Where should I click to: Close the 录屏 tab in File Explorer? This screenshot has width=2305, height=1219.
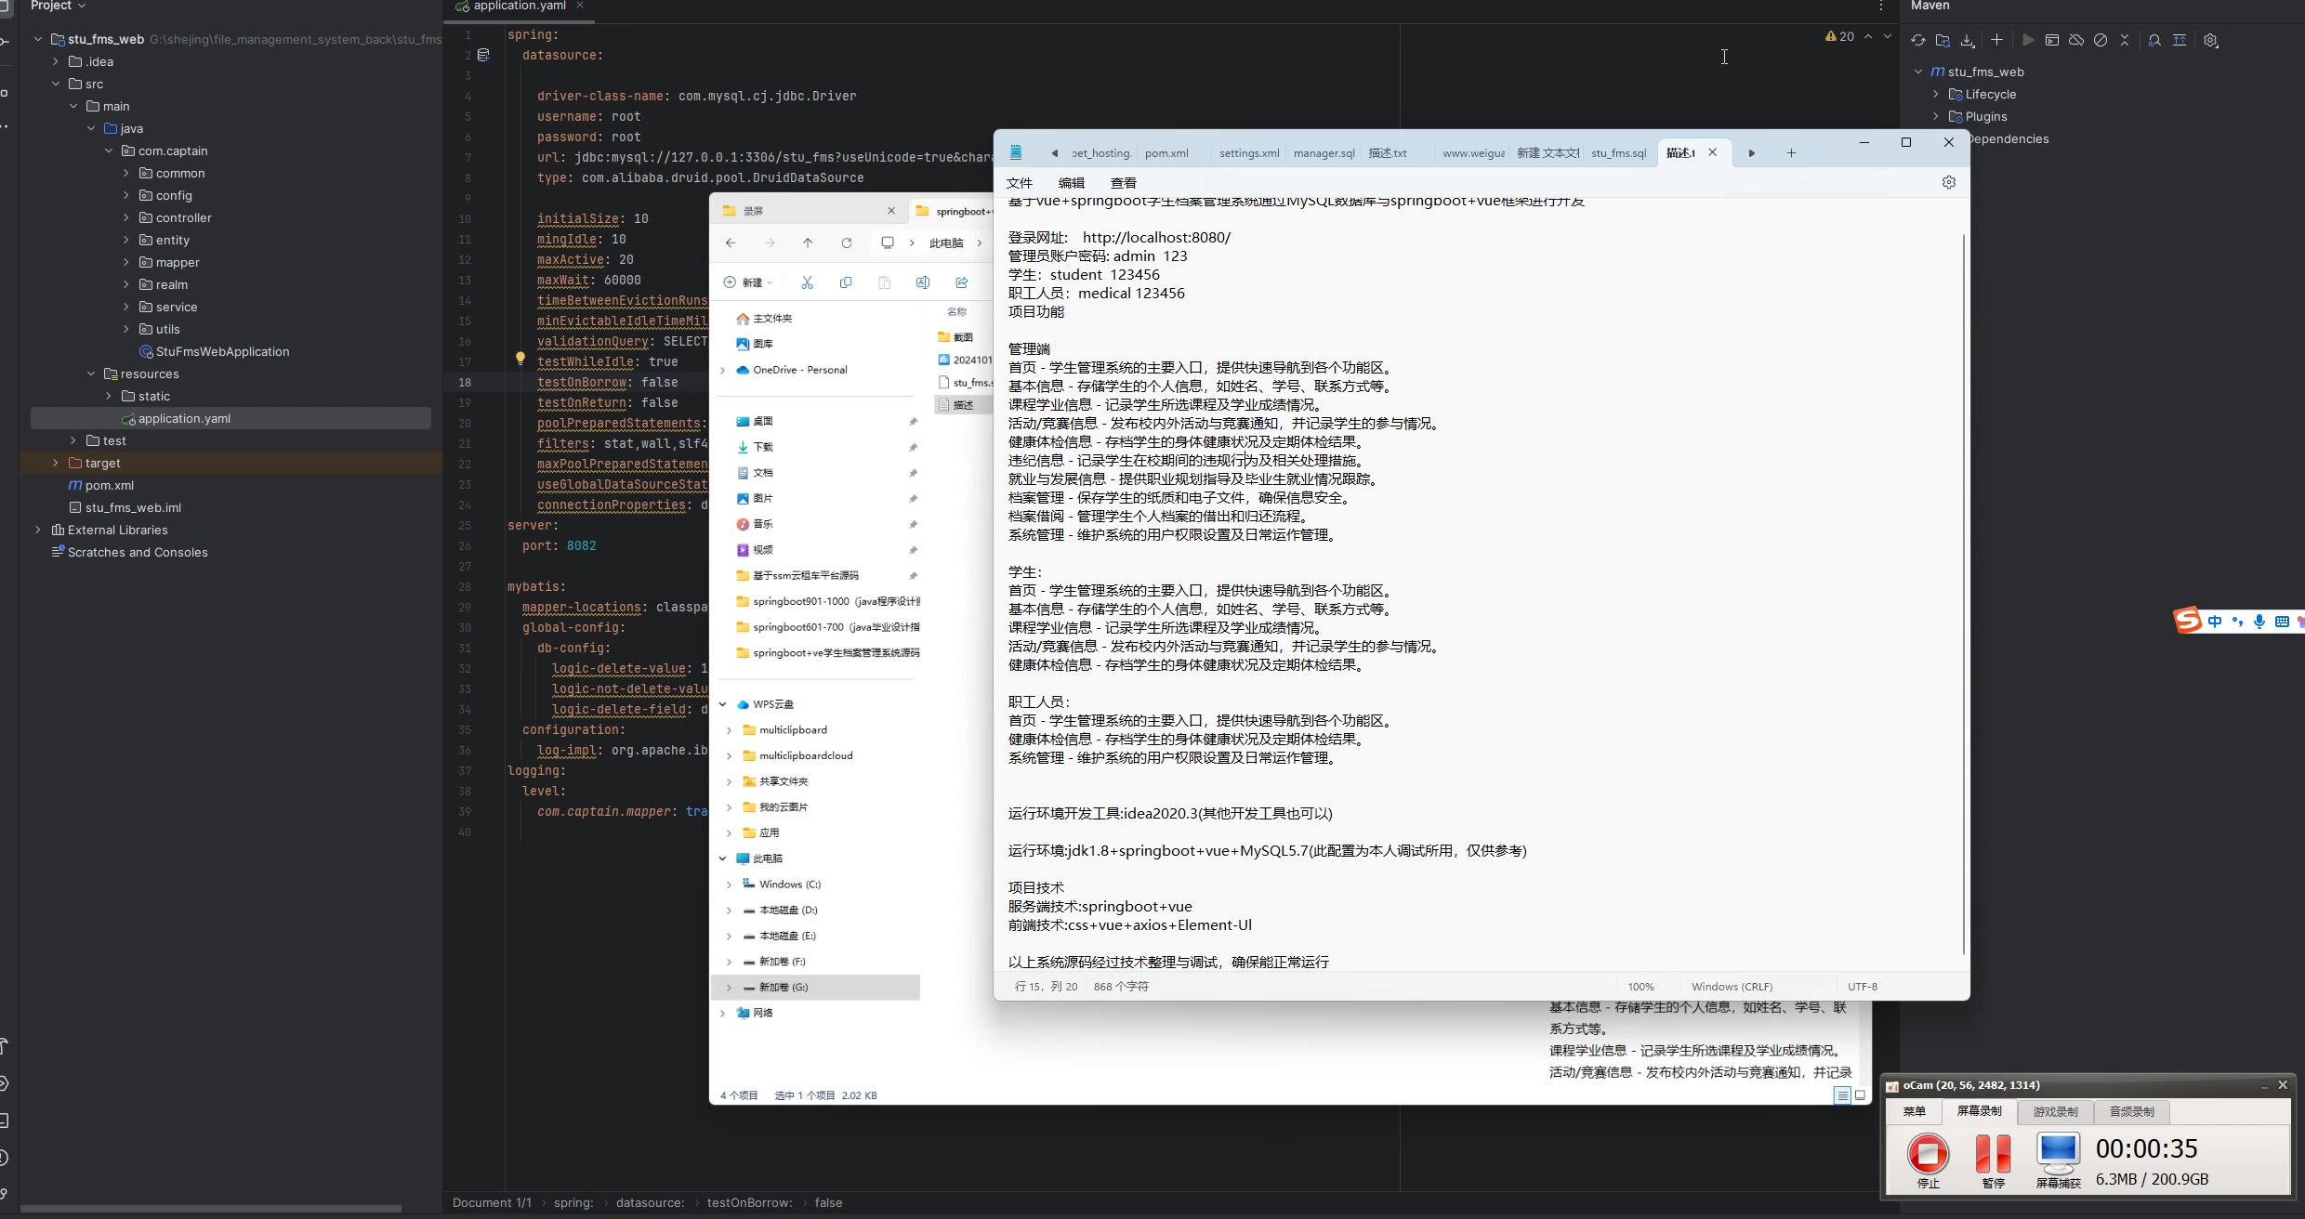click(x=891, y=211)
